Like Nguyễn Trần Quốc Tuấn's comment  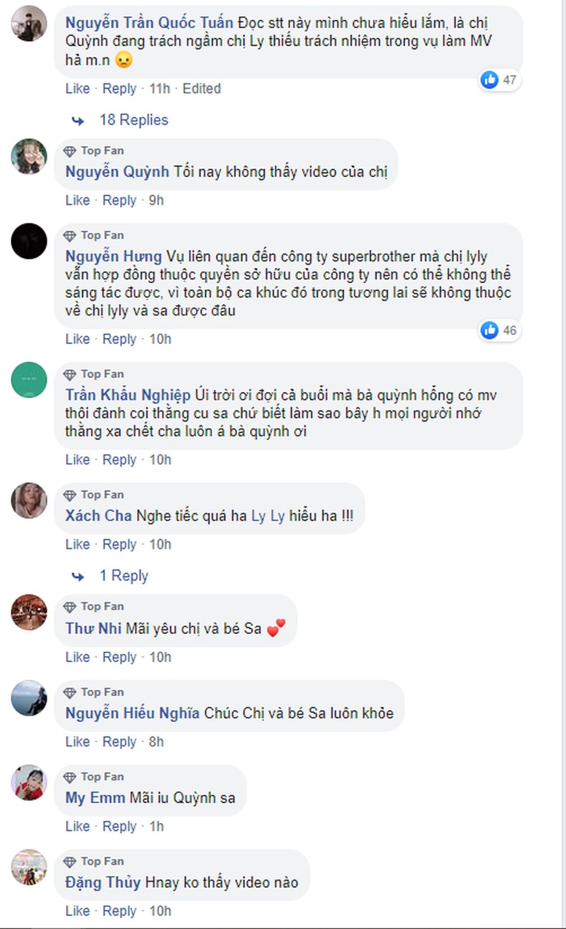(78, 89)
